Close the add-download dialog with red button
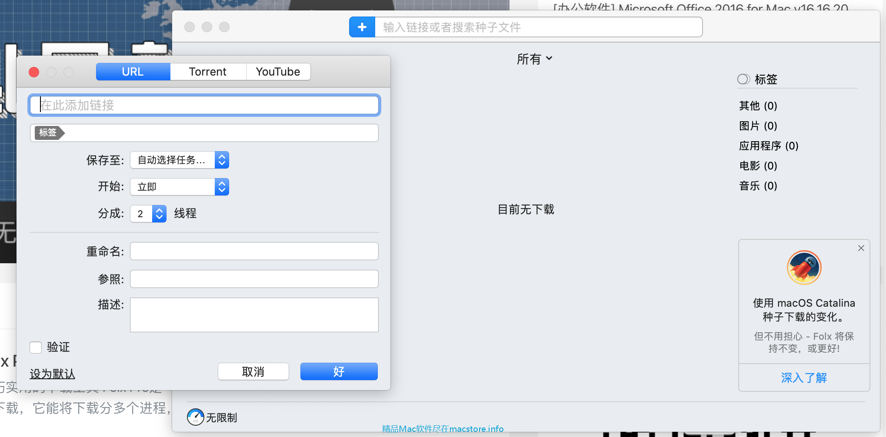 click(x=34, y=72)
